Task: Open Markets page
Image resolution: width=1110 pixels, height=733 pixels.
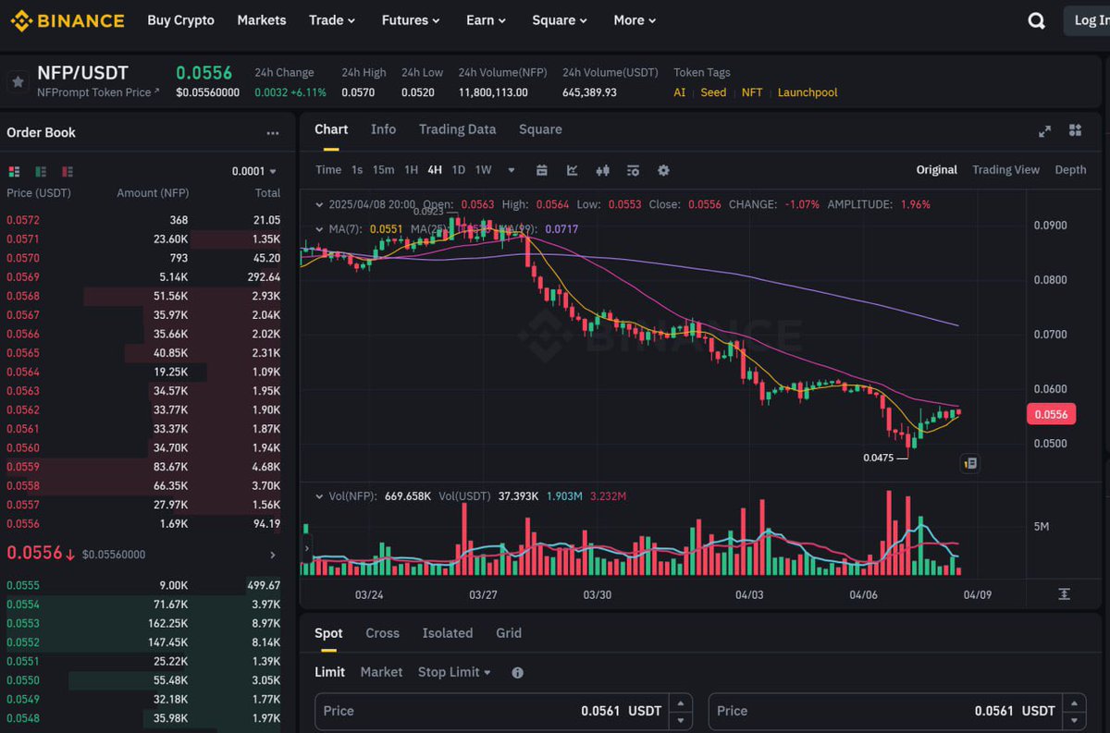Action: pos(262,20)
